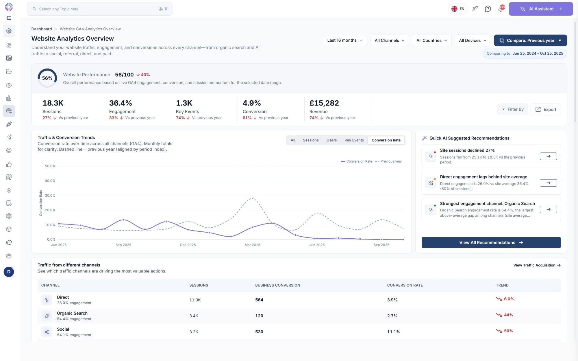Open the notifications bell
Screen dimensions: 578x361
point(501,9)
